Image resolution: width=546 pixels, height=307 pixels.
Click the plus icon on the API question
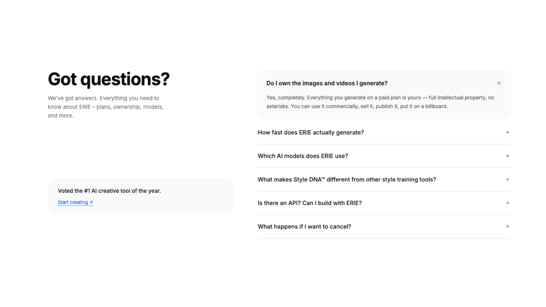click(x=507, y=203)
